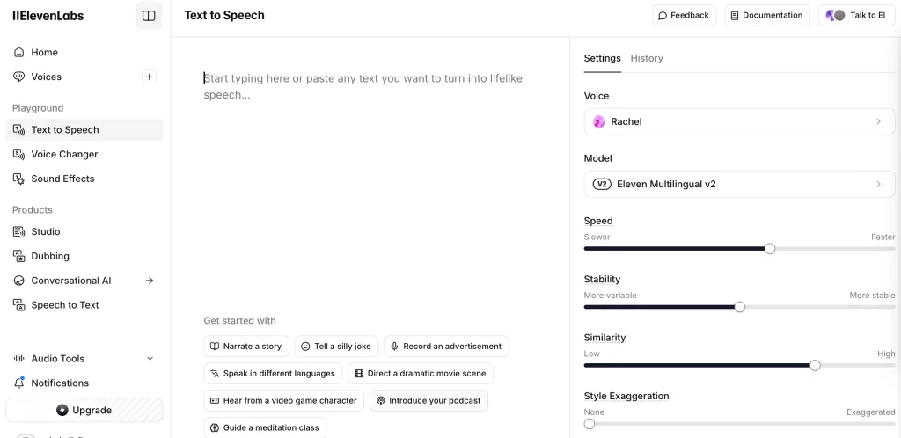Open the Home page icon
Viewport: 901px width, 438px height.
tap(19, 52)
